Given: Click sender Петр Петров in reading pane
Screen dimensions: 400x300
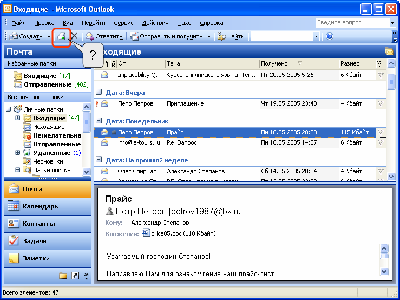Looking at the screenshot, I should coord(174,211).
